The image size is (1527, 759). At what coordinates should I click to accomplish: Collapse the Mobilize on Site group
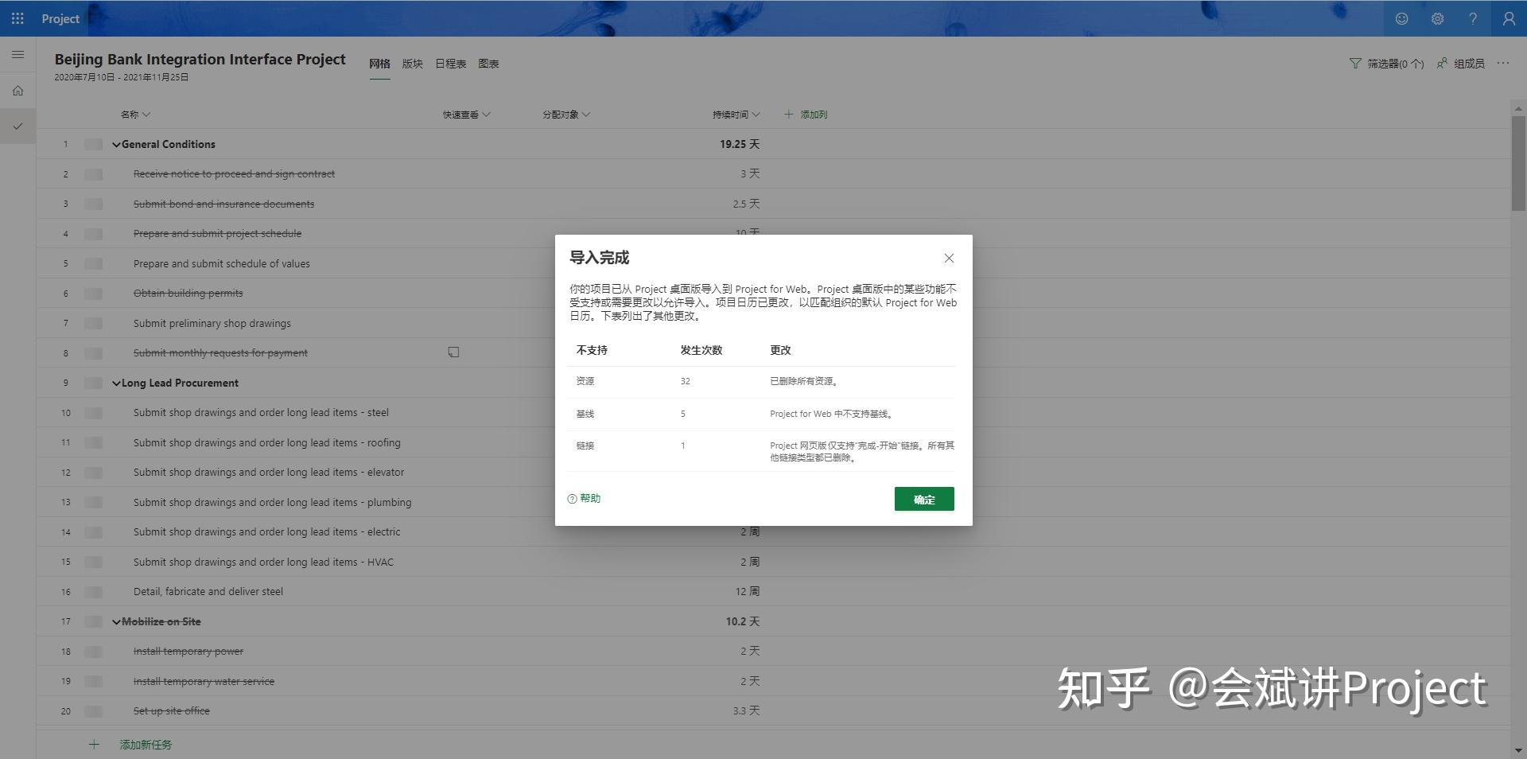(x=116, y=622)
